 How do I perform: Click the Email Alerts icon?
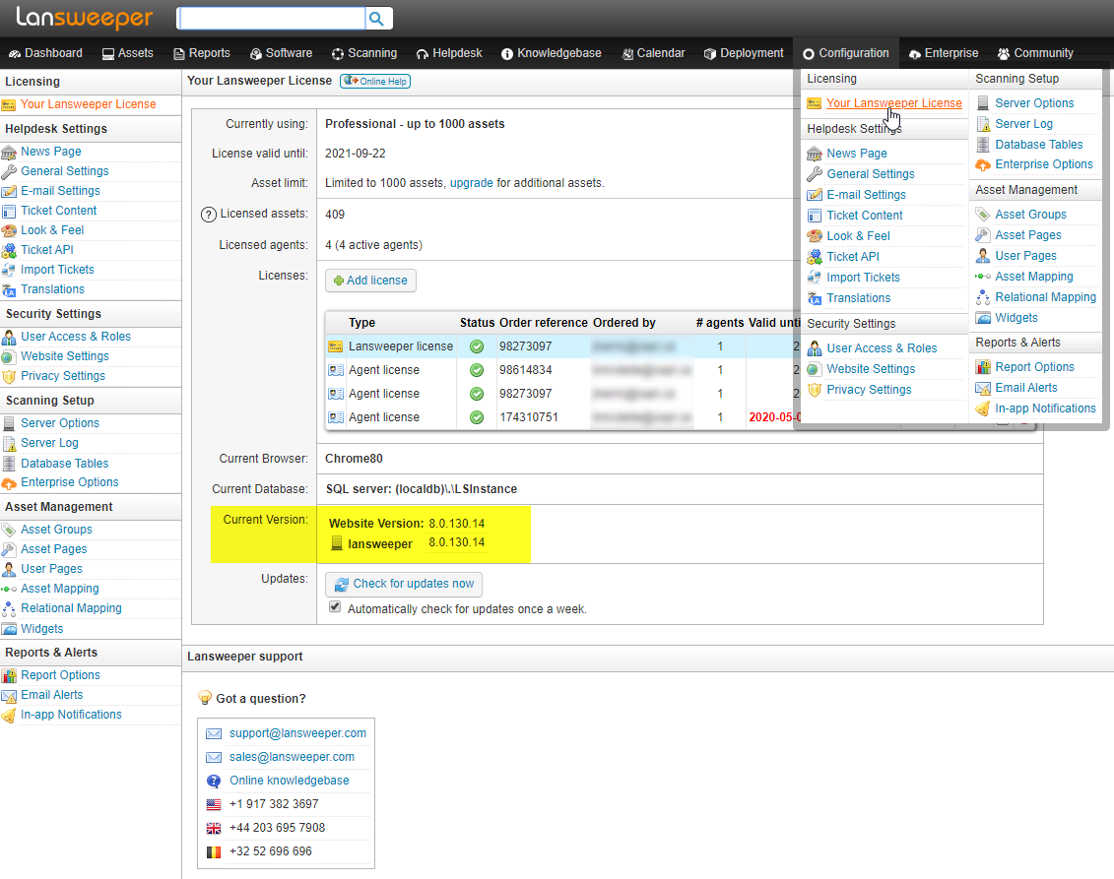[12, 694]
